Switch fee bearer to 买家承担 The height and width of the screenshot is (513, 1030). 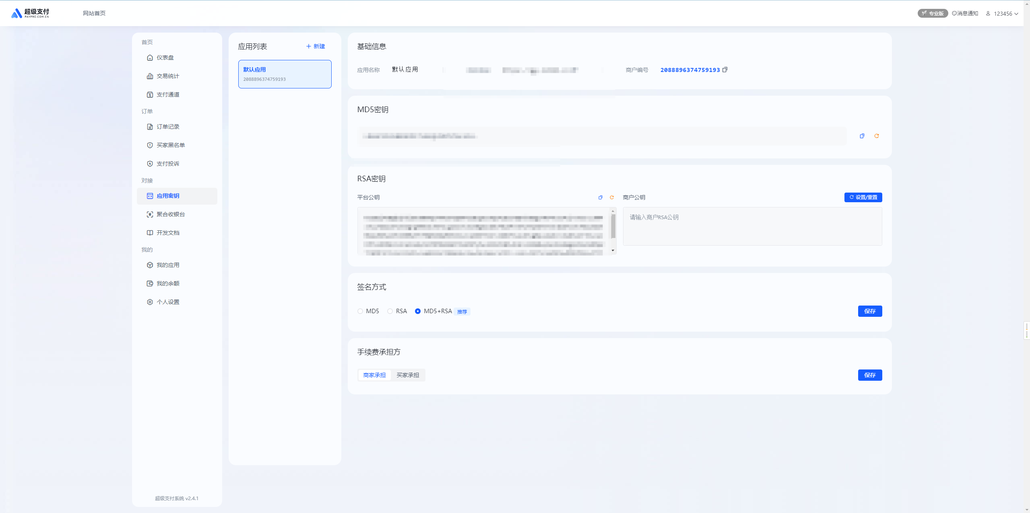pos(407,375)
